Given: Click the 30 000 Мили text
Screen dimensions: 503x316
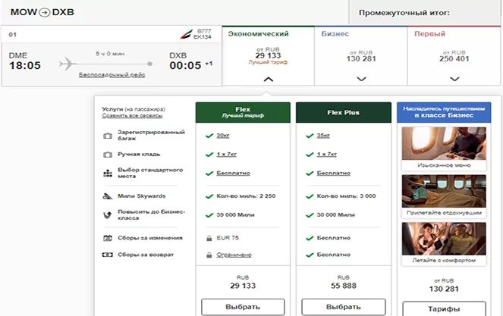Looking at the screenshot, I should click(336, 214).
